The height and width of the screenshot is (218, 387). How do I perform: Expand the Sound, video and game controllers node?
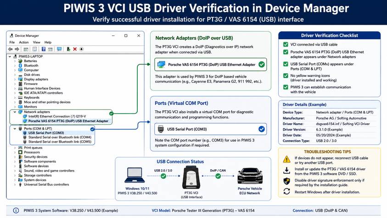pos(15,171)
